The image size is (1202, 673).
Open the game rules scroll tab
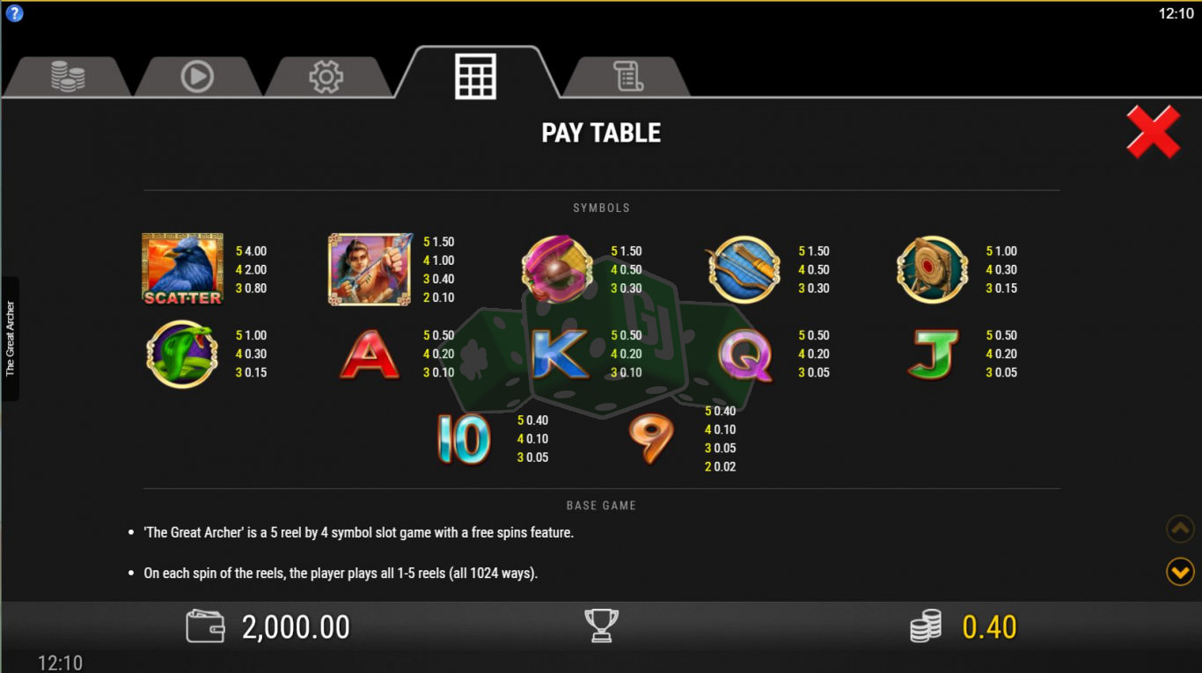point(627,77)
